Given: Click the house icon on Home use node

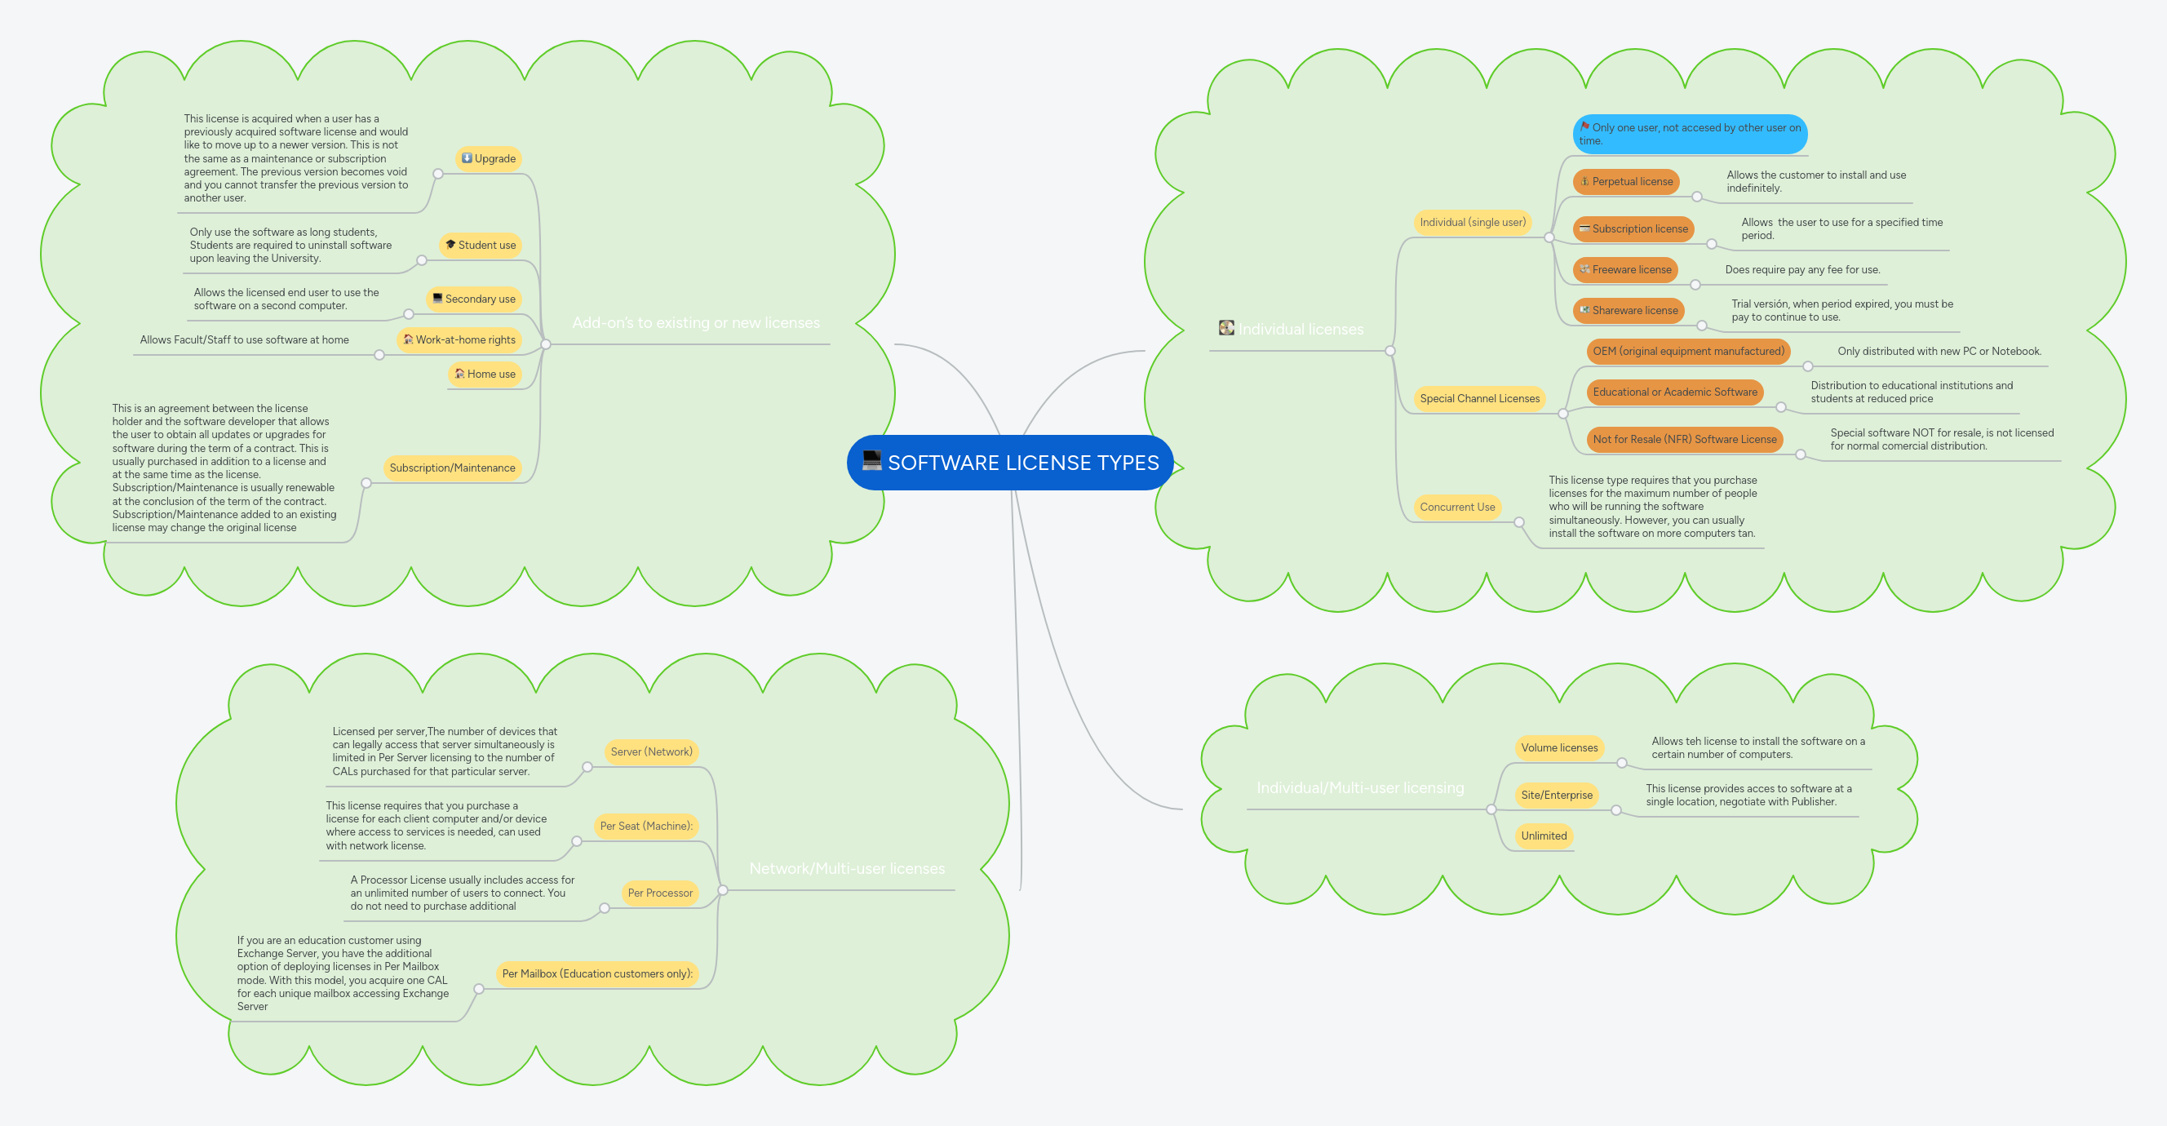Looking at the screenshot, I should [460, 374].
